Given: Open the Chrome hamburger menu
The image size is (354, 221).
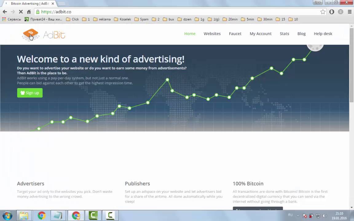Looking at the screenshot, I should (x=349, y=12).
